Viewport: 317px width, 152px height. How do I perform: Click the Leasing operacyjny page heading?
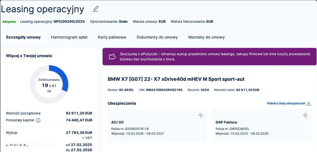pos(42,9)
